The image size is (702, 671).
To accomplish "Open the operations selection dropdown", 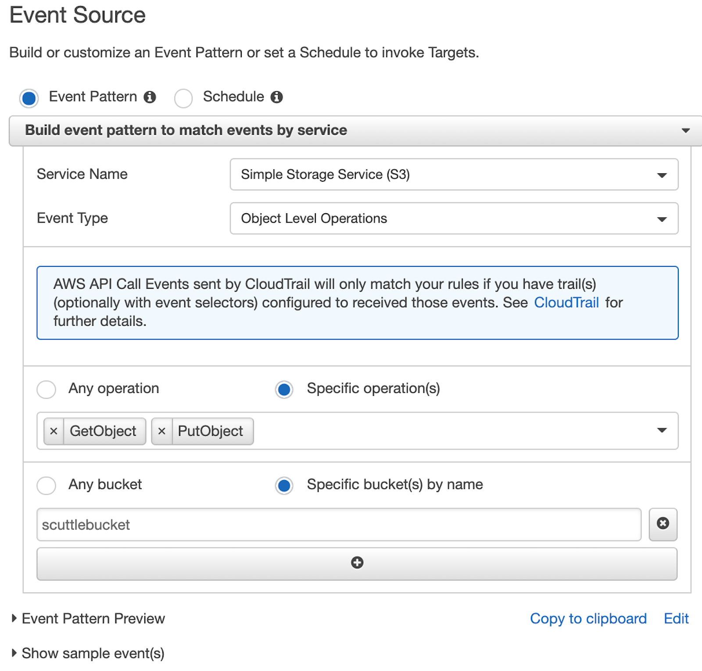I will click(663, 431).
